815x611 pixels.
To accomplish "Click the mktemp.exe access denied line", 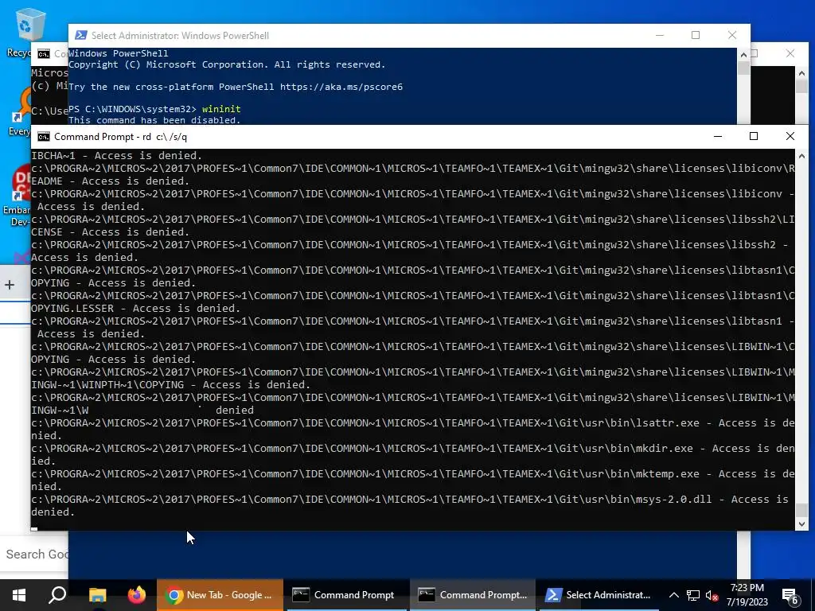I will coord(413,480).
